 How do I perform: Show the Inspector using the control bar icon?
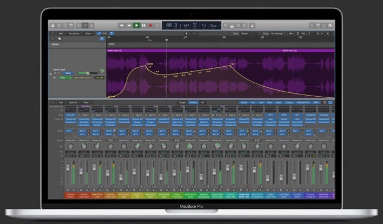click(x=59, y=26)
